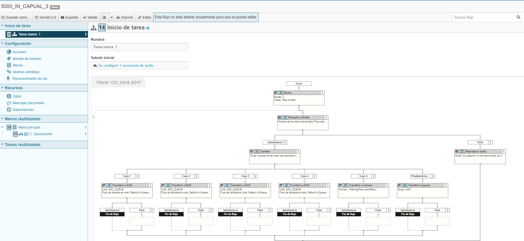The width and height of the screenshot is (524, 241).
Task: Click the Guardar como toolbar button
Action: [x=16, y=17]
